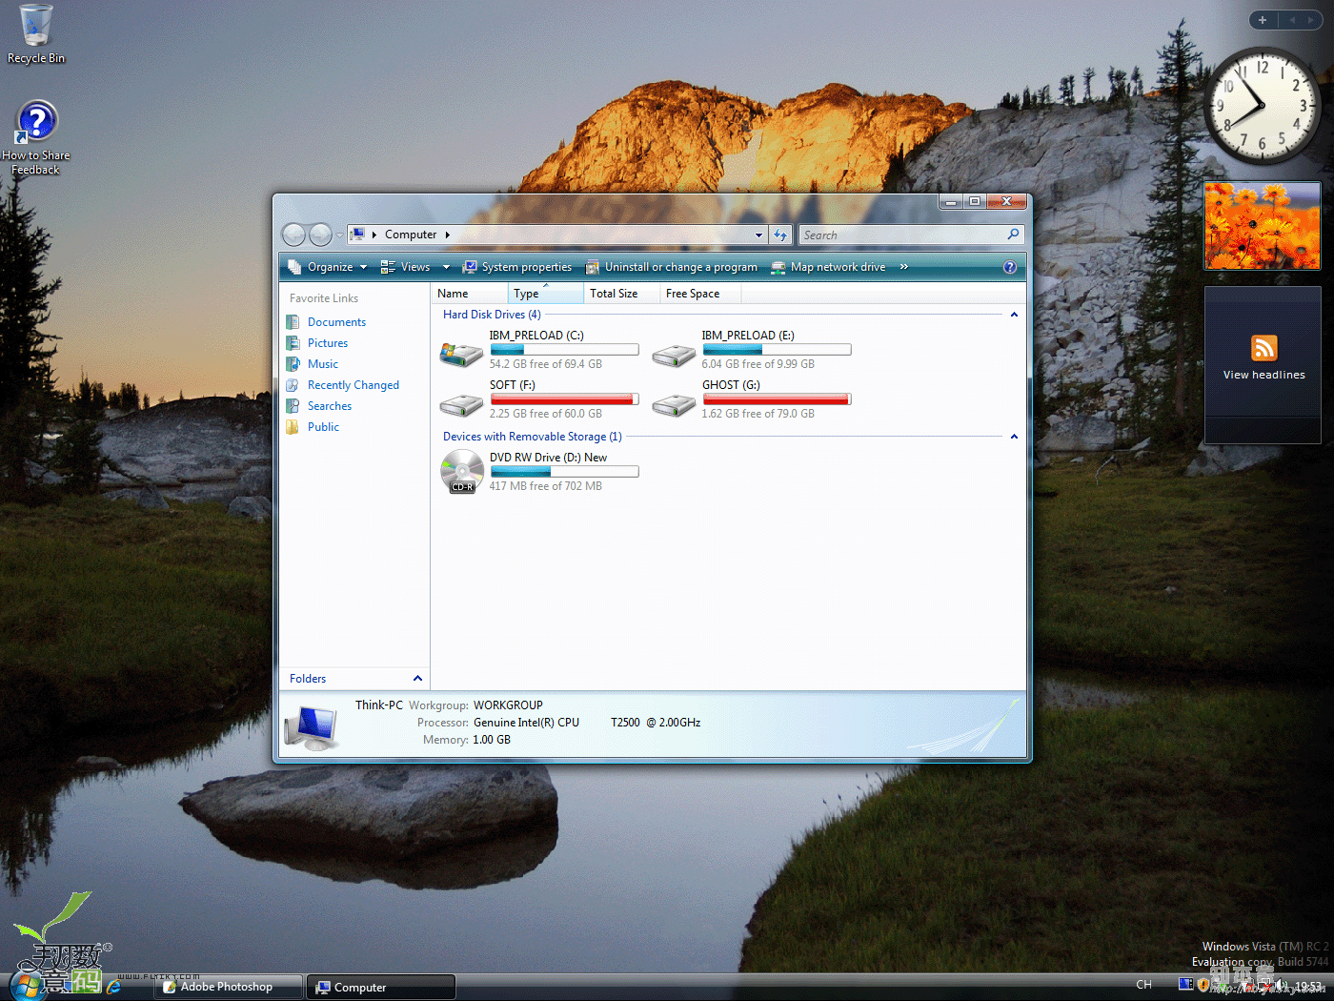Click "Hard Disk Drives (4)" group header
Image resolution: width=1334 pixels, height=1001 pixels.
click(x=492, y=315)
